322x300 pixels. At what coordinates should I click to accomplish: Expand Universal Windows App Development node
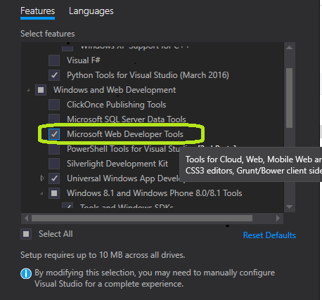(42, 178)
